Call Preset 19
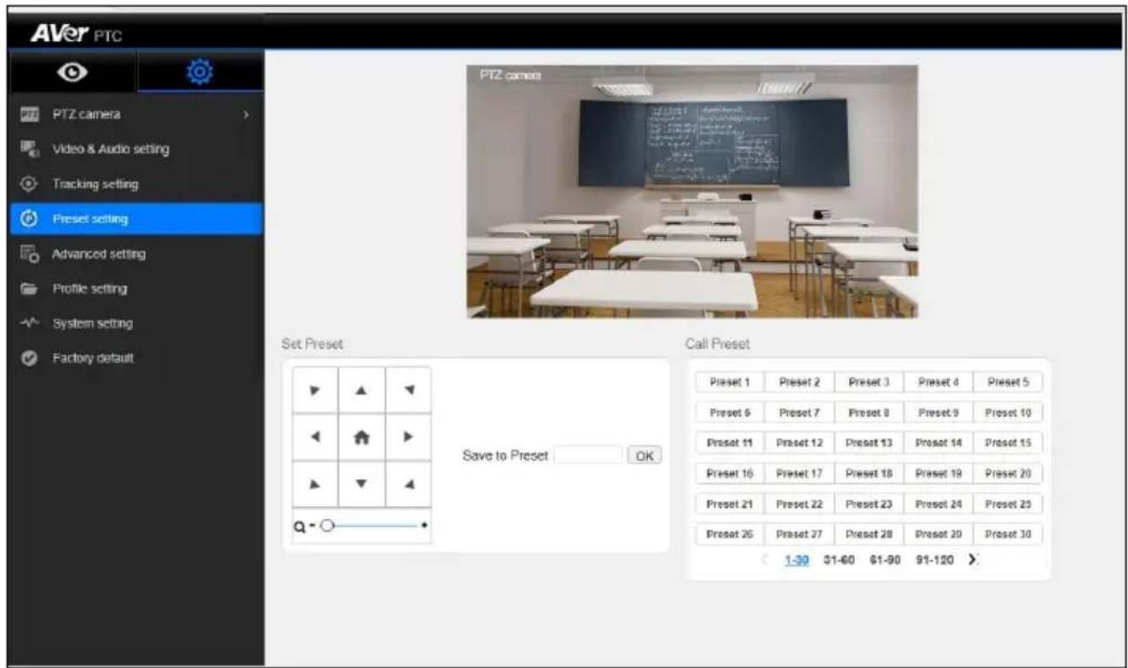Image resolution: width=1128 pixels, height=668 pixels. [x=939, y=473]
